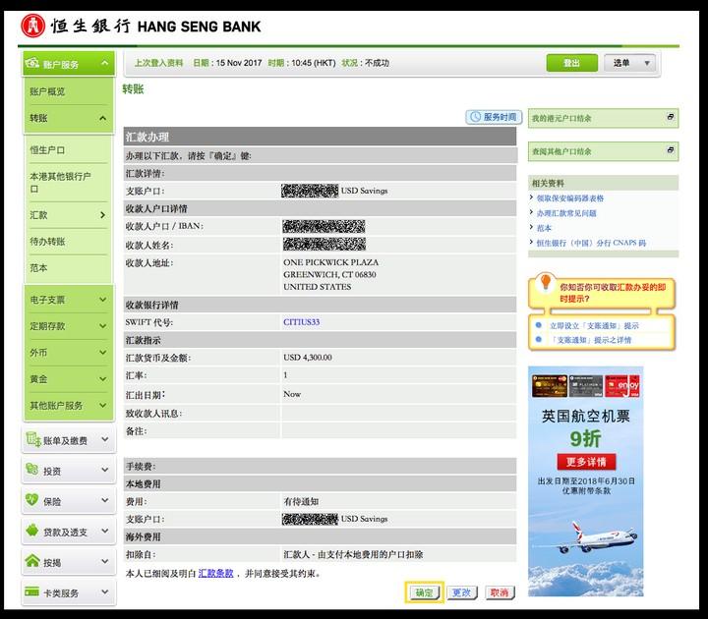Expand the 汇款 submenu arrow

[x=103, y=215]
